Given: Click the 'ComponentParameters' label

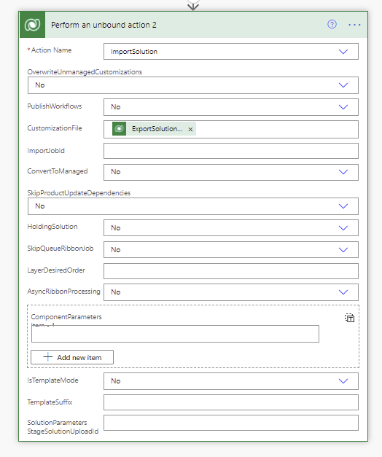Looking at the screenshot, I should [66, 317].
